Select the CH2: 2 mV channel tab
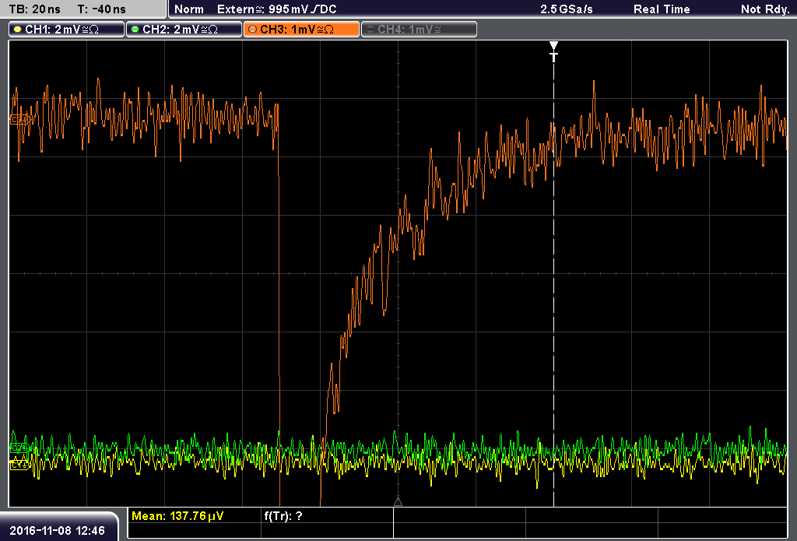Image resolution: width=797 pixels, height=541 pixels. click(184, 29)
